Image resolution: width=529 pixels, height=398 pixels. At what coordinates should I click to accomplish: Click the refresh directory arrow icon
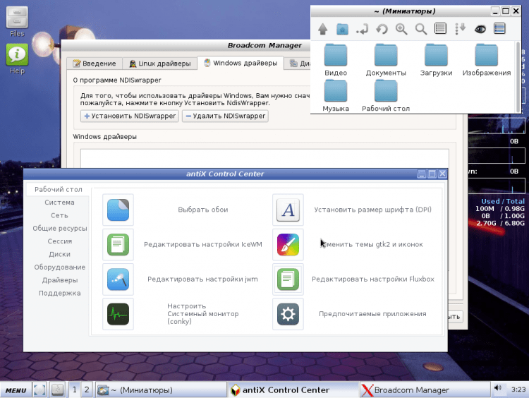pyautogui.click(x=382, y=29)
